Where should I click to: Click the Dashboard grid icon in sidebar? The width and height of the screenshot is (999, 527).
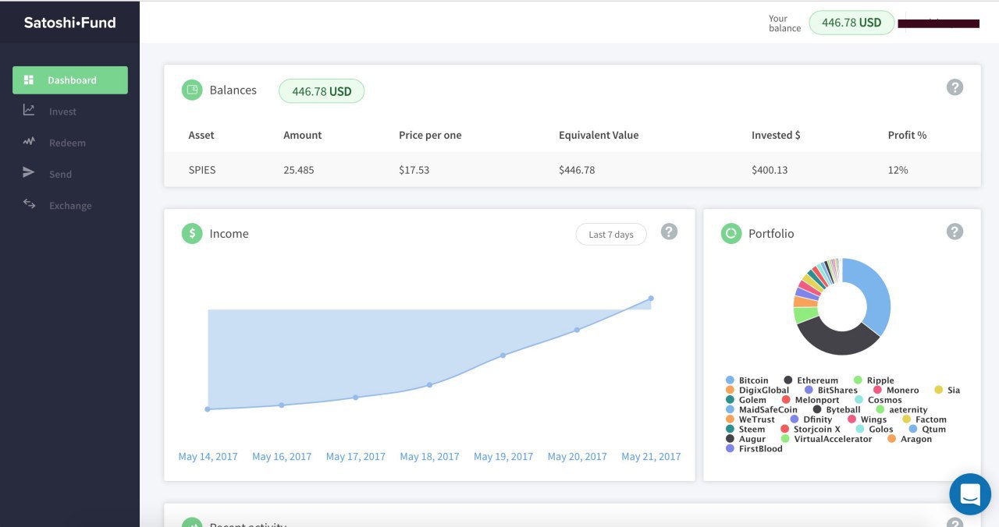click(29, 80)
